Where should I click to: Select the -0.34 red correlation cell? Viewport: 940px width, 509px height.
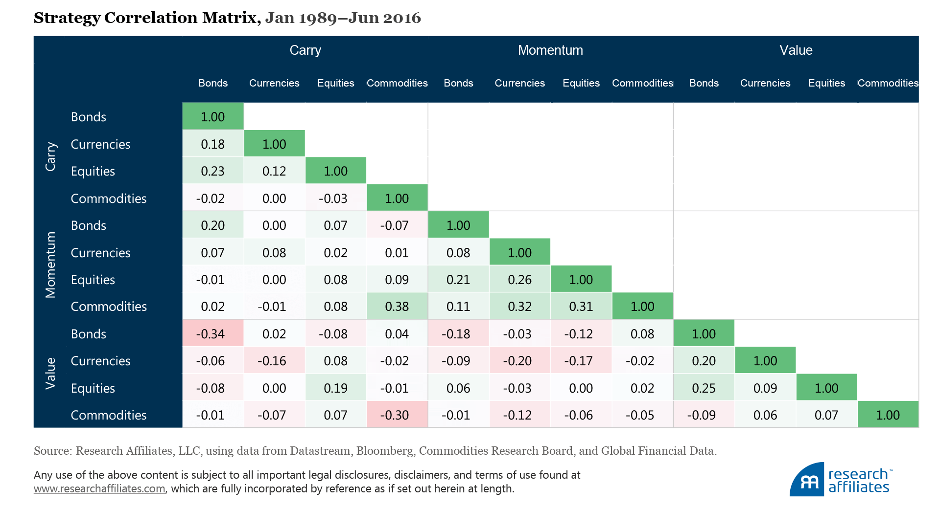coord(212,334)
